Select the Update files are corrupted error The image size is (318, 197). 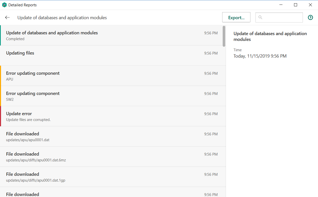coord(111,116)
